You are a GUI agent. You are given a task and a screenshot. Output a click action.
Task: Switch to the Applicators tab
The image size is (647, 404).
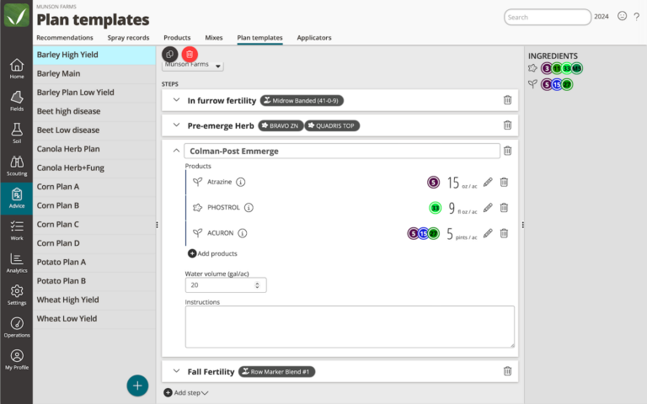click(x=314, y=38)
